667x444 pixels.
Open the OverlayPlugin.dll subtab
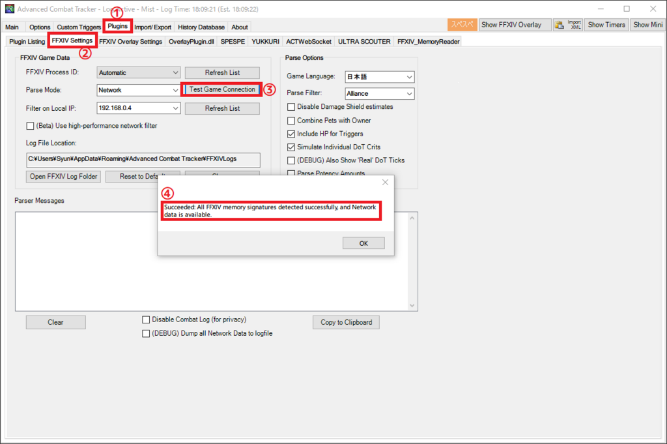coord(191,42)
